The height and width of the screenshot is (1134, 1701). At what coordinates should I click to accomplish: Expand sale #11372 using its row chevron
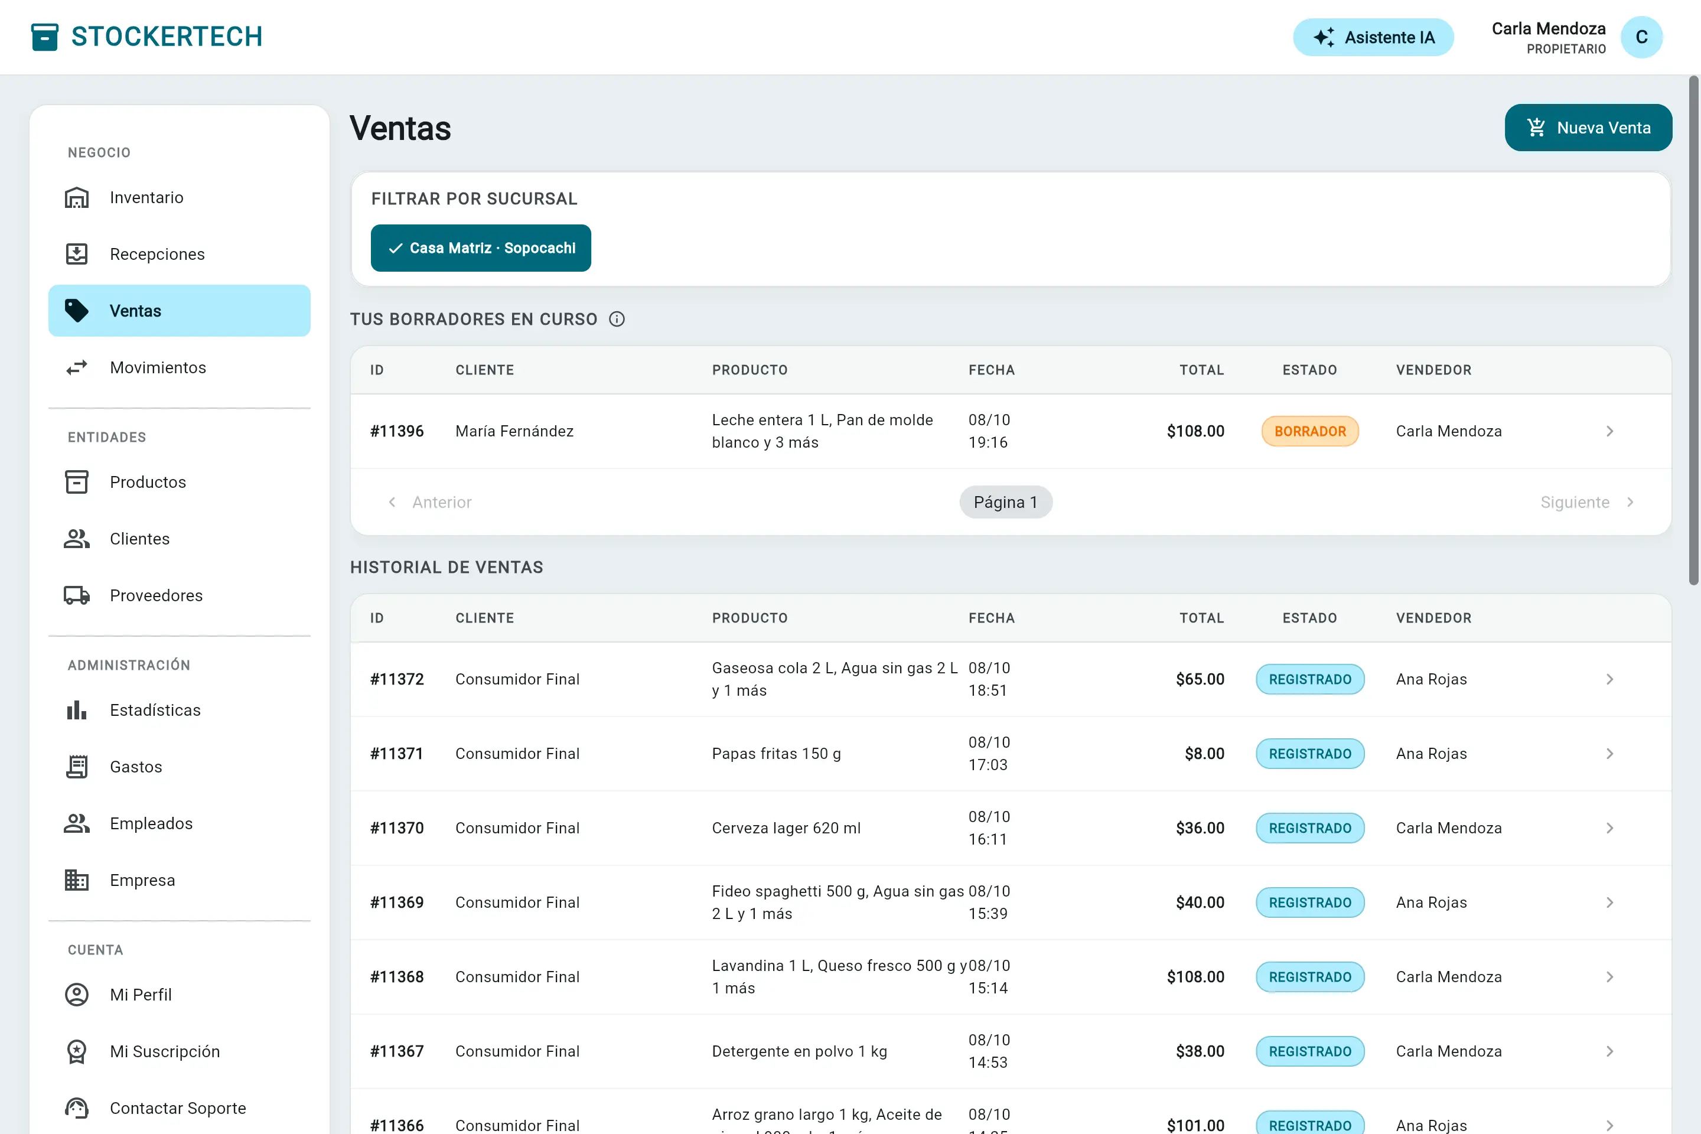[1609, 679]
